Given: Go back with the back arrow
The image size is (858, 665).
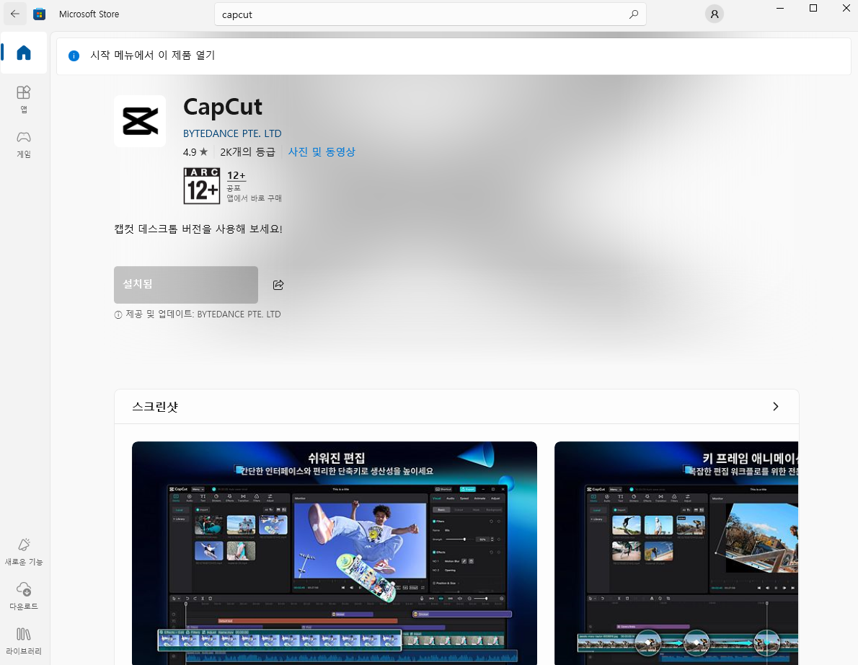Looking at the screenshot, I should pos(14,14).
